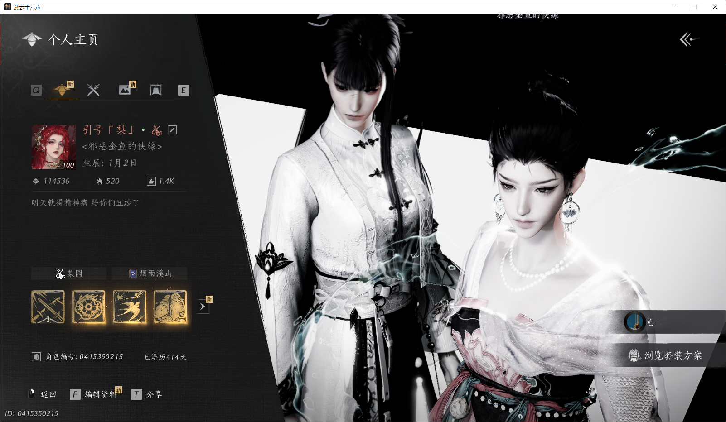Select the swirling dragon emblem badge

[89, 307]
